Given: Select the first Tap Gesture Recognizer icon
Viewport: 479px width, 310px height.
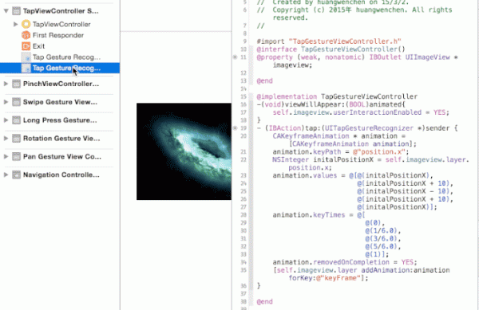Looking at the screenshot, I should [26, 57].
